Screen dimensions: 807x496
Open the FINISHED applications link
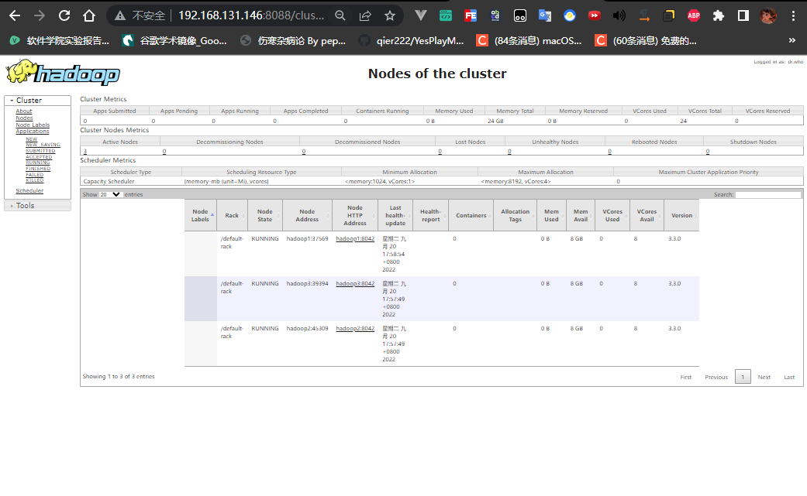click(x=38, y=168)
